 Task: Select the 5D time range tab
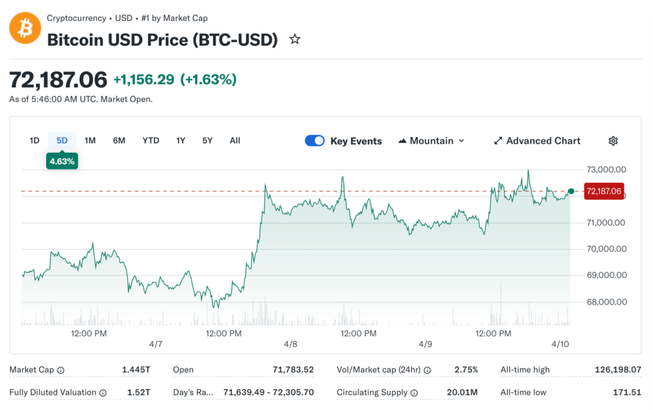click(x=62, y=141)
